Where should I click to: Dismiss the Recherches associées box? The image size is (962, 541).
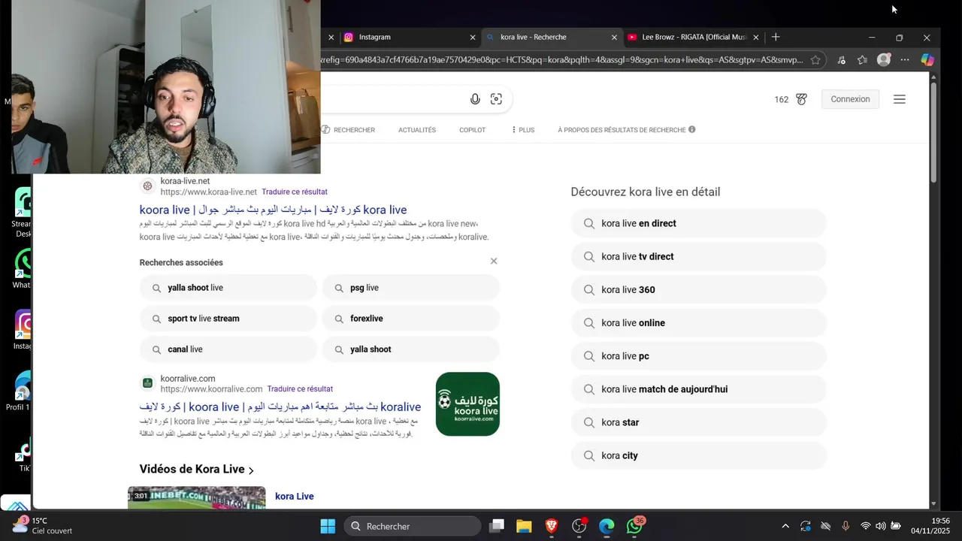pyautogui.click(x=494, y=261)
